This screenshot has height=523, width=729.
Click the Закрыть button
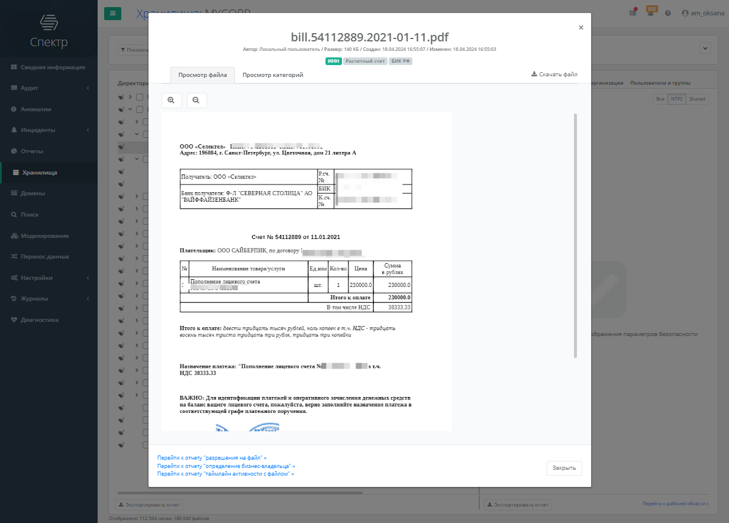[564, 468]
